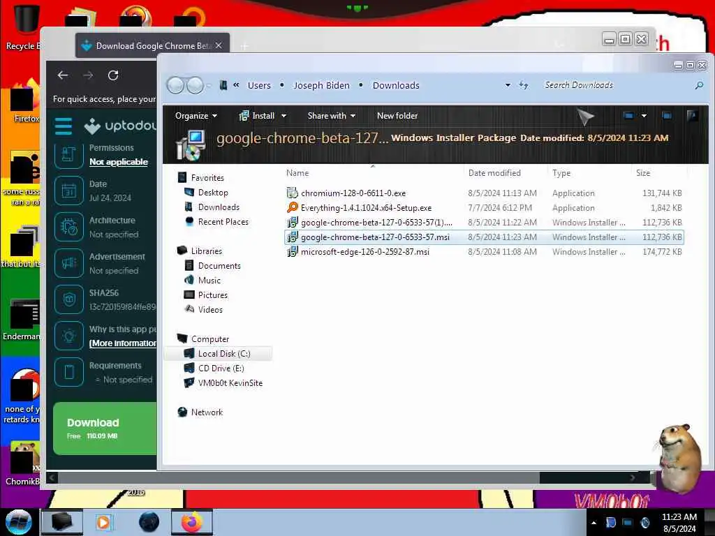Select google-chrome-beta-127-0-6533-57(1) file
The width and height of the screenshot is (715, 536).
[x=484, y=223]
